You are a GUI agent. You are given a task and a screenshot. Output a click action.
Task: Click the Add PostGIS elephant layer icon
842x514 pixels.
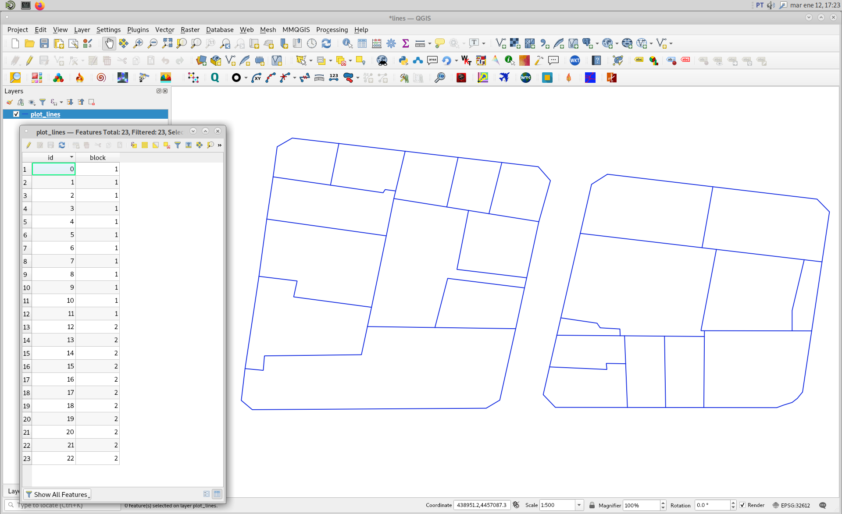pyautogui.click(x=588, y=43)
